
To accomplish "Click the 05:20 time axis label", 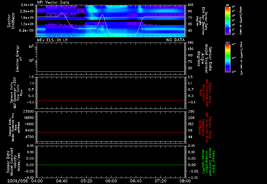I will [x=86, y=181].
